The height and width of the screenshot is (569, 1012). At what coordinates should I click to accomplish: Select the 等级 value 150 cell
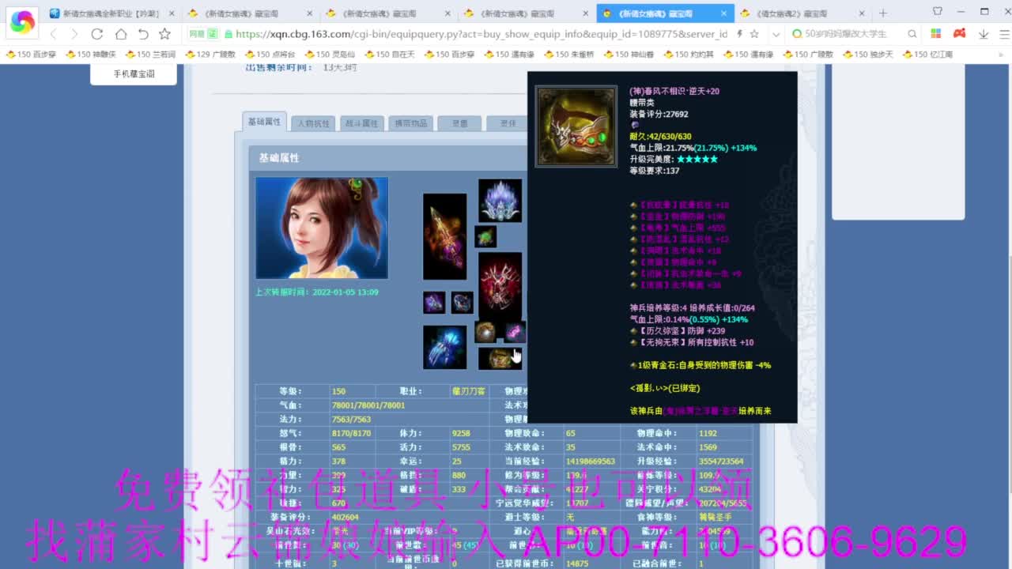tap(352, 391)
